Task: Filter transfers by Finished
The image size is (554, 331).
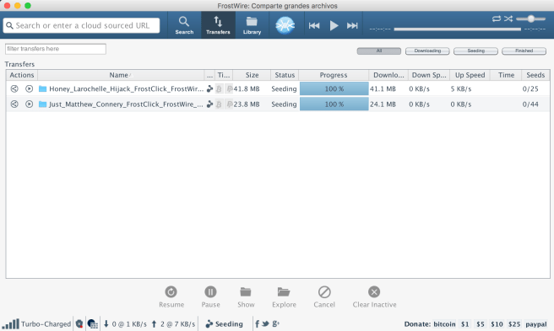Action: point(524,51)
